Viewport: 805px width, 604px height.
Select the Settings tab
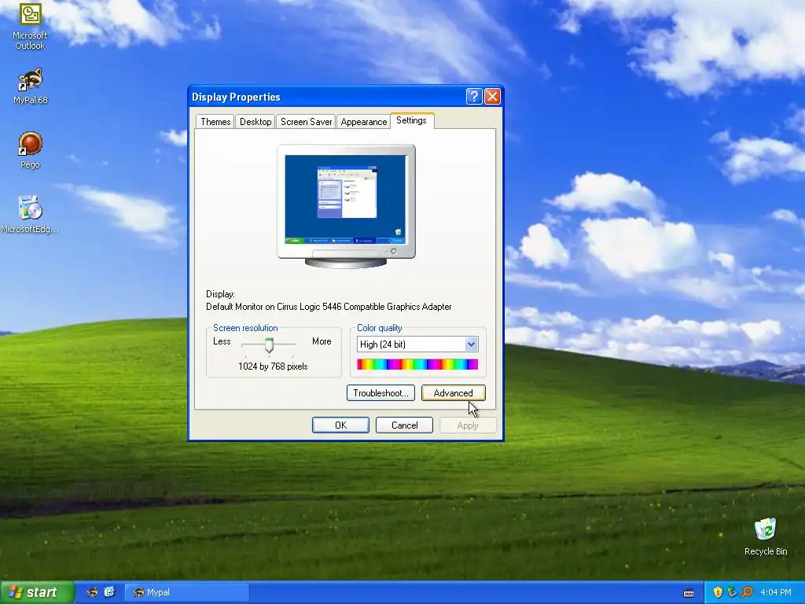click(412, 120)
